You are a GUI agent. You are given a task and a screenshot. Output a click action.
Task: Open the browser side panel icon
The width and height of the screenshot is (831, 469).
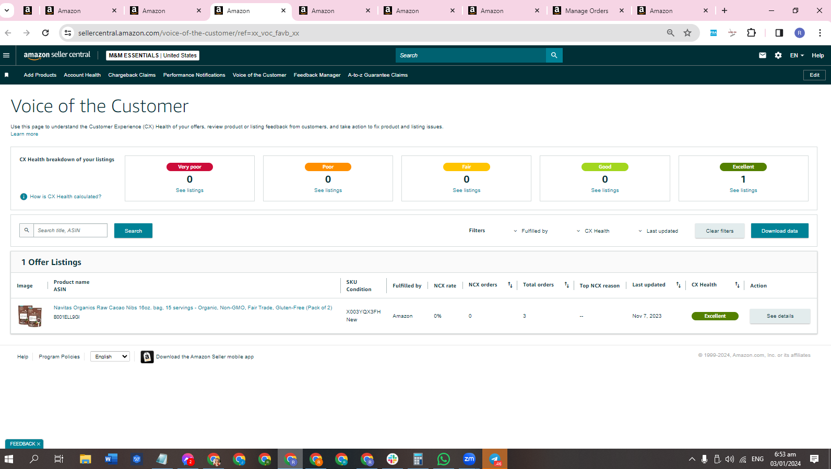tap(779, 33)
